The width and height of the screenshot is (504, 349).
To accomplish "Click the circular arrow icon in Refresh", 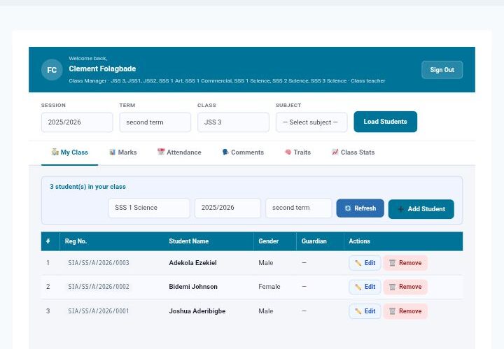I will tap(348, 208).
